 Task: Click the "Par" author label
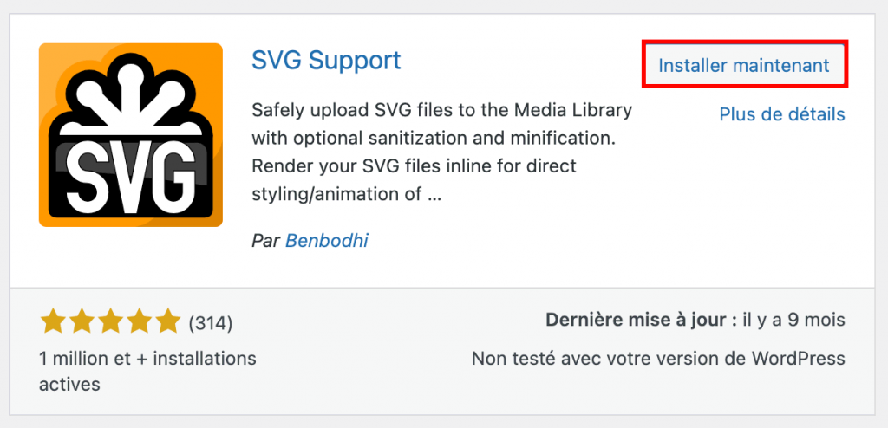(x=265, y=240)
